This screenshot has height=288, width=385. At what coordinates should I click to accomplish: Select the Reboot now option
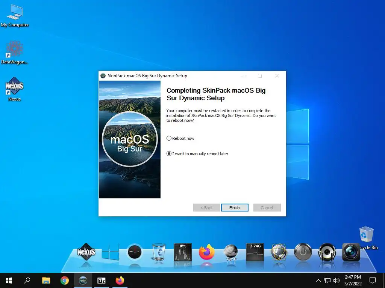pyautogui.click(x=180, y=138)
